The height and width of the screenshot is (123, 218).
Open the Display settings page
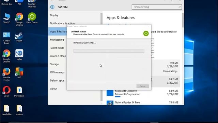pos(54,15)
